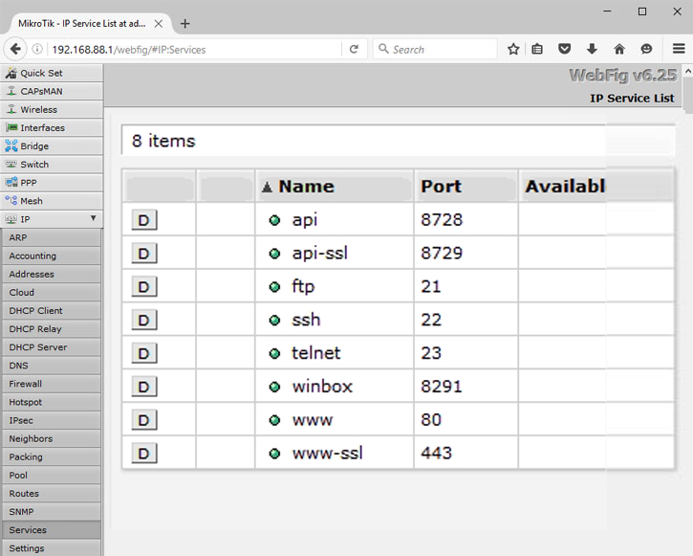Disable the www-ssl service with D button

[144, 454]
